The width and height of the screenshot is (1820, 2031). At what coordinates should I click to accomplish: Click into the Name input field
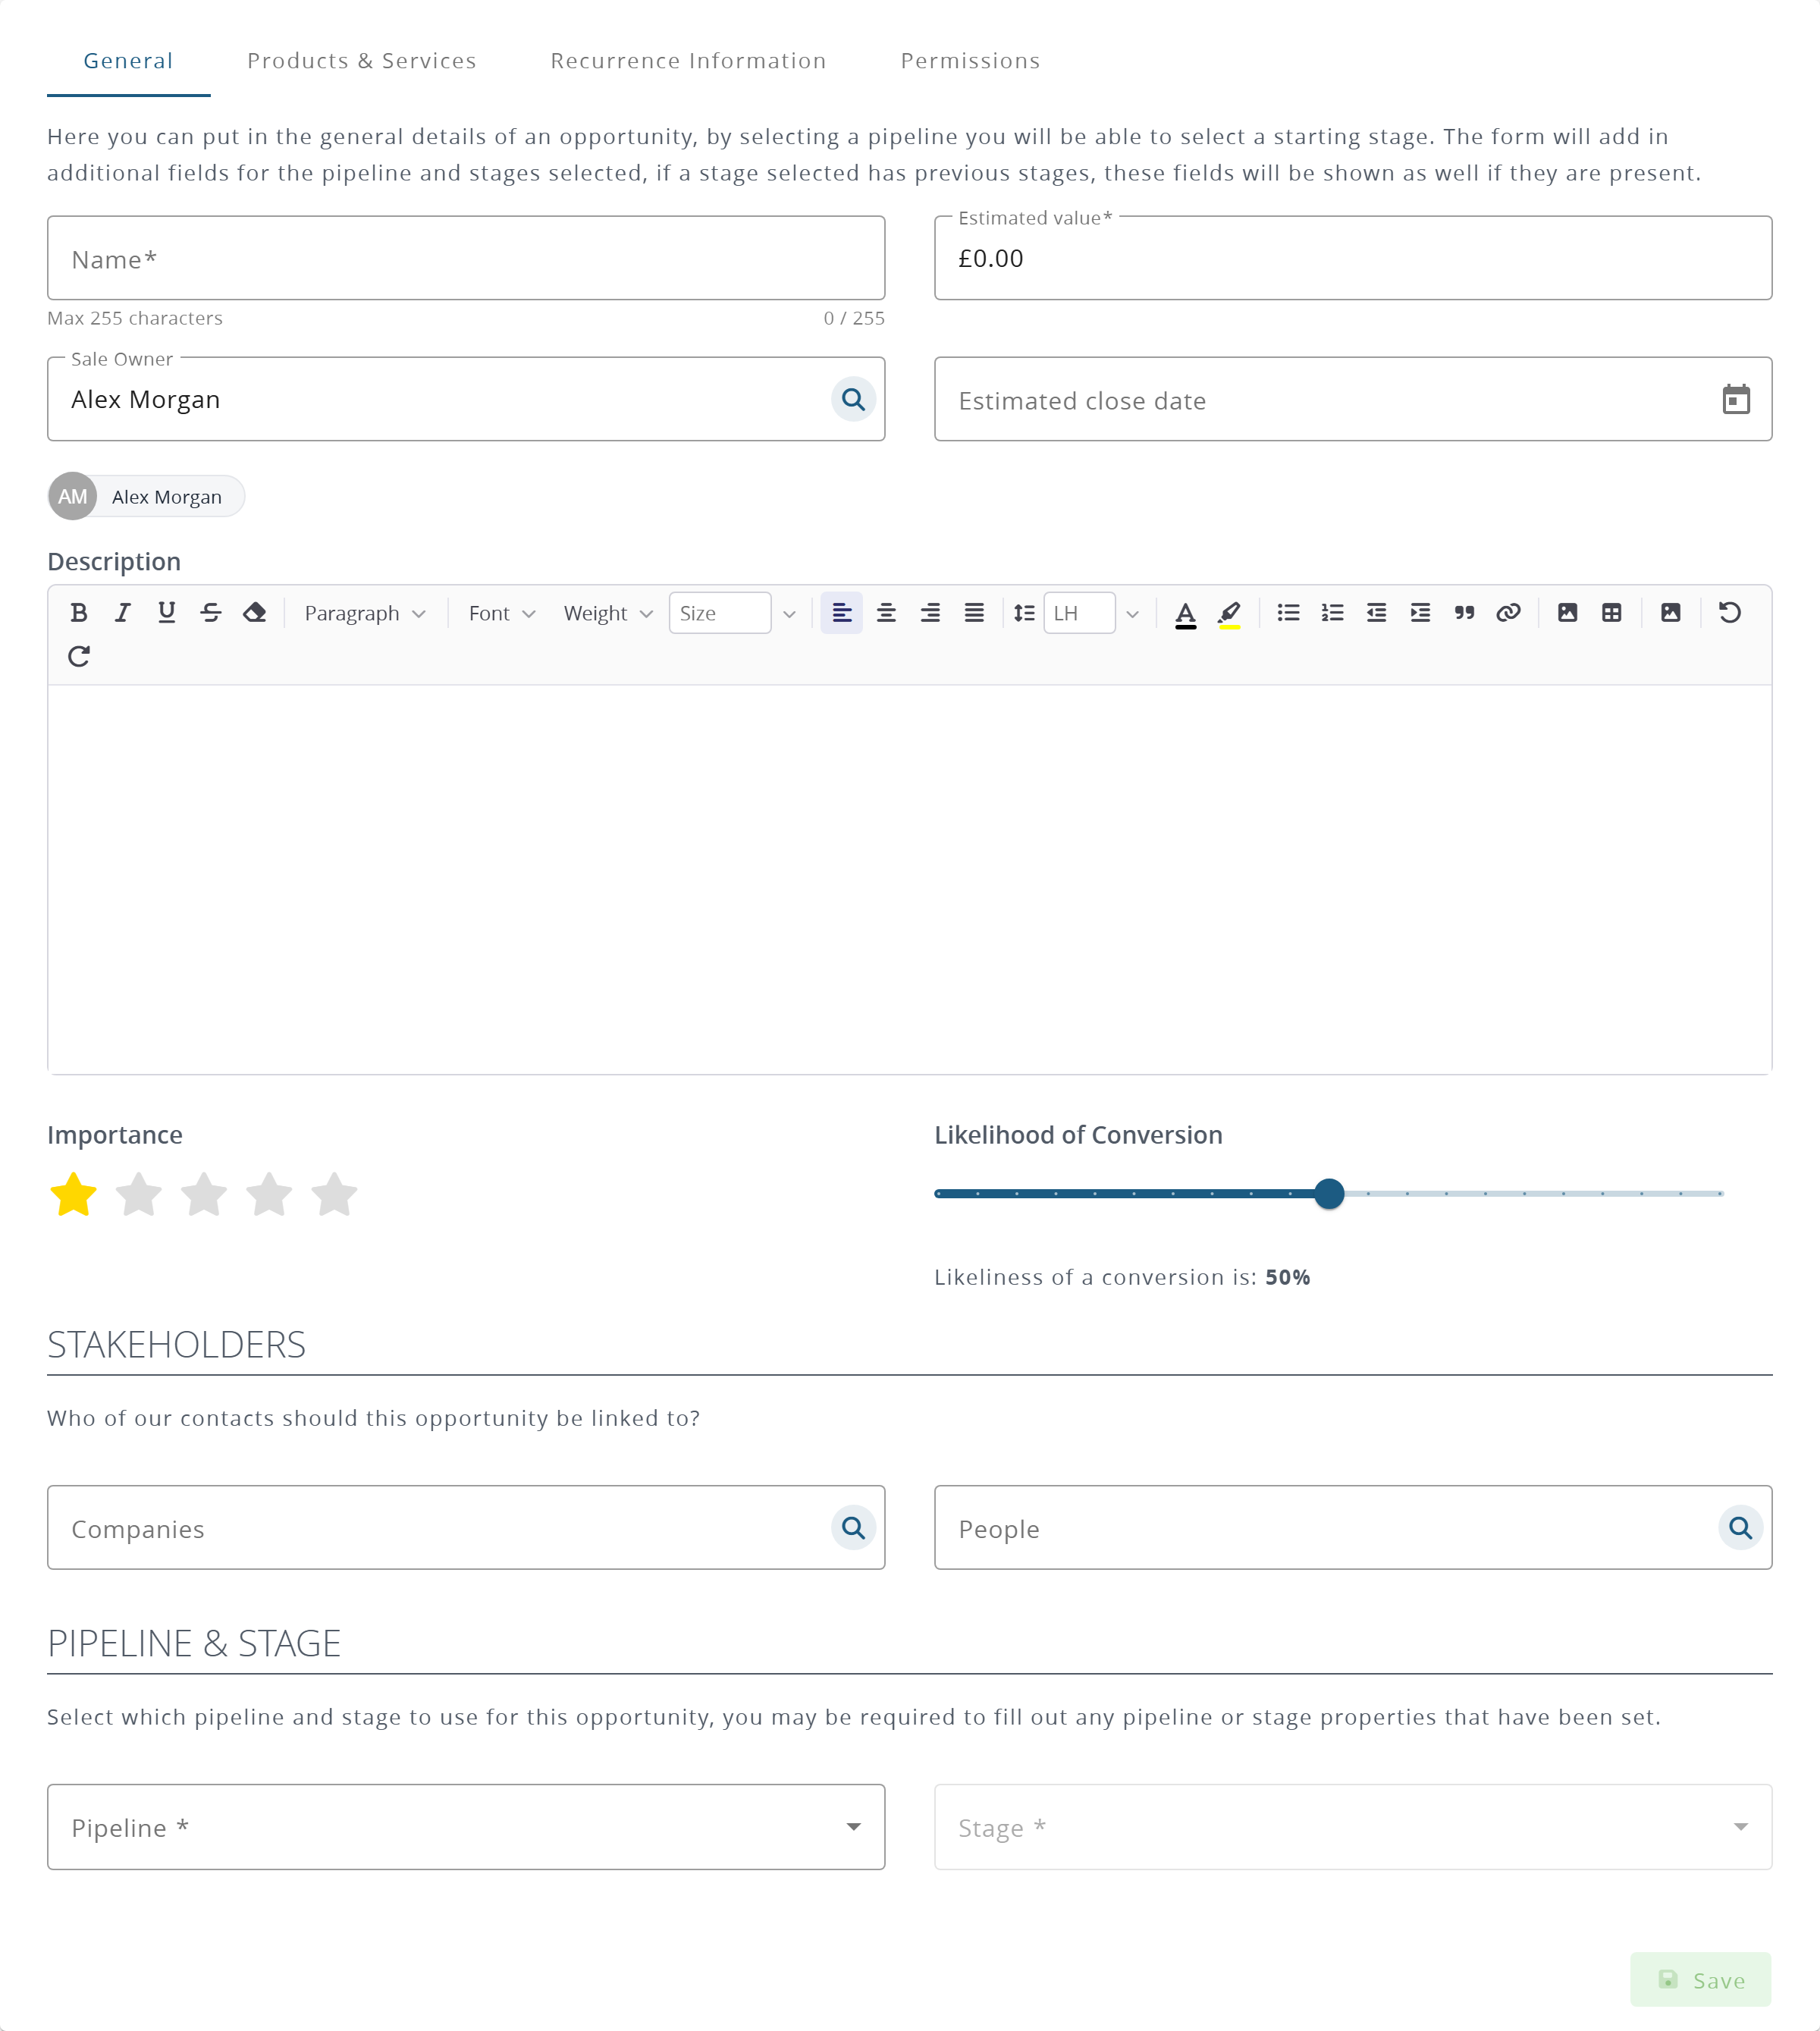466,258
